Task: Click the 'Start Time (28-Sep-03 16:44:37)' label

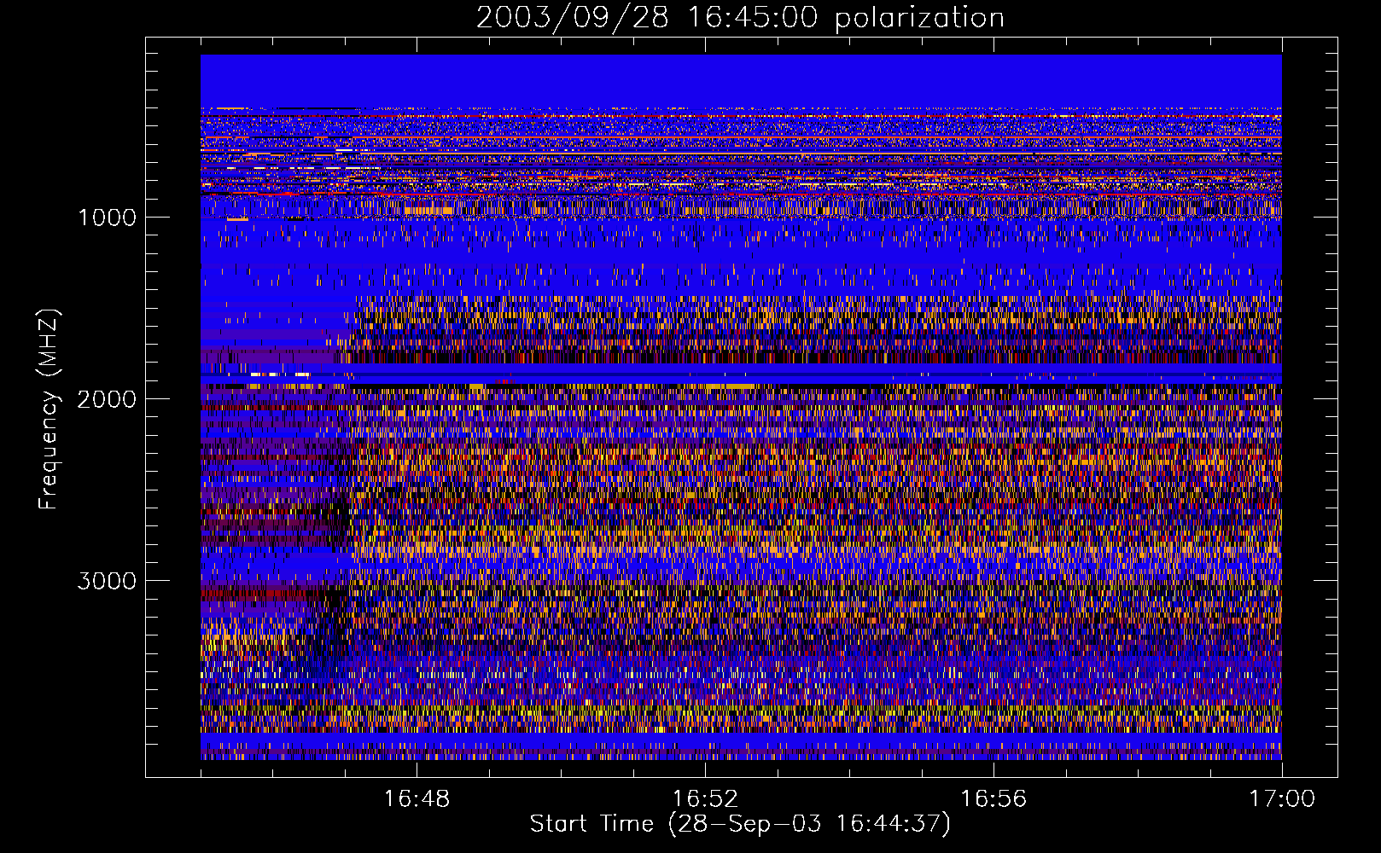Action: [740, 824]
